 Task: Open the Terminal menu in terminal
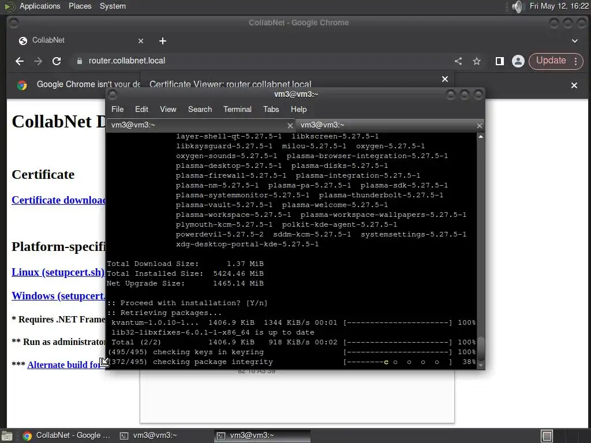click(x=237, y=109)
